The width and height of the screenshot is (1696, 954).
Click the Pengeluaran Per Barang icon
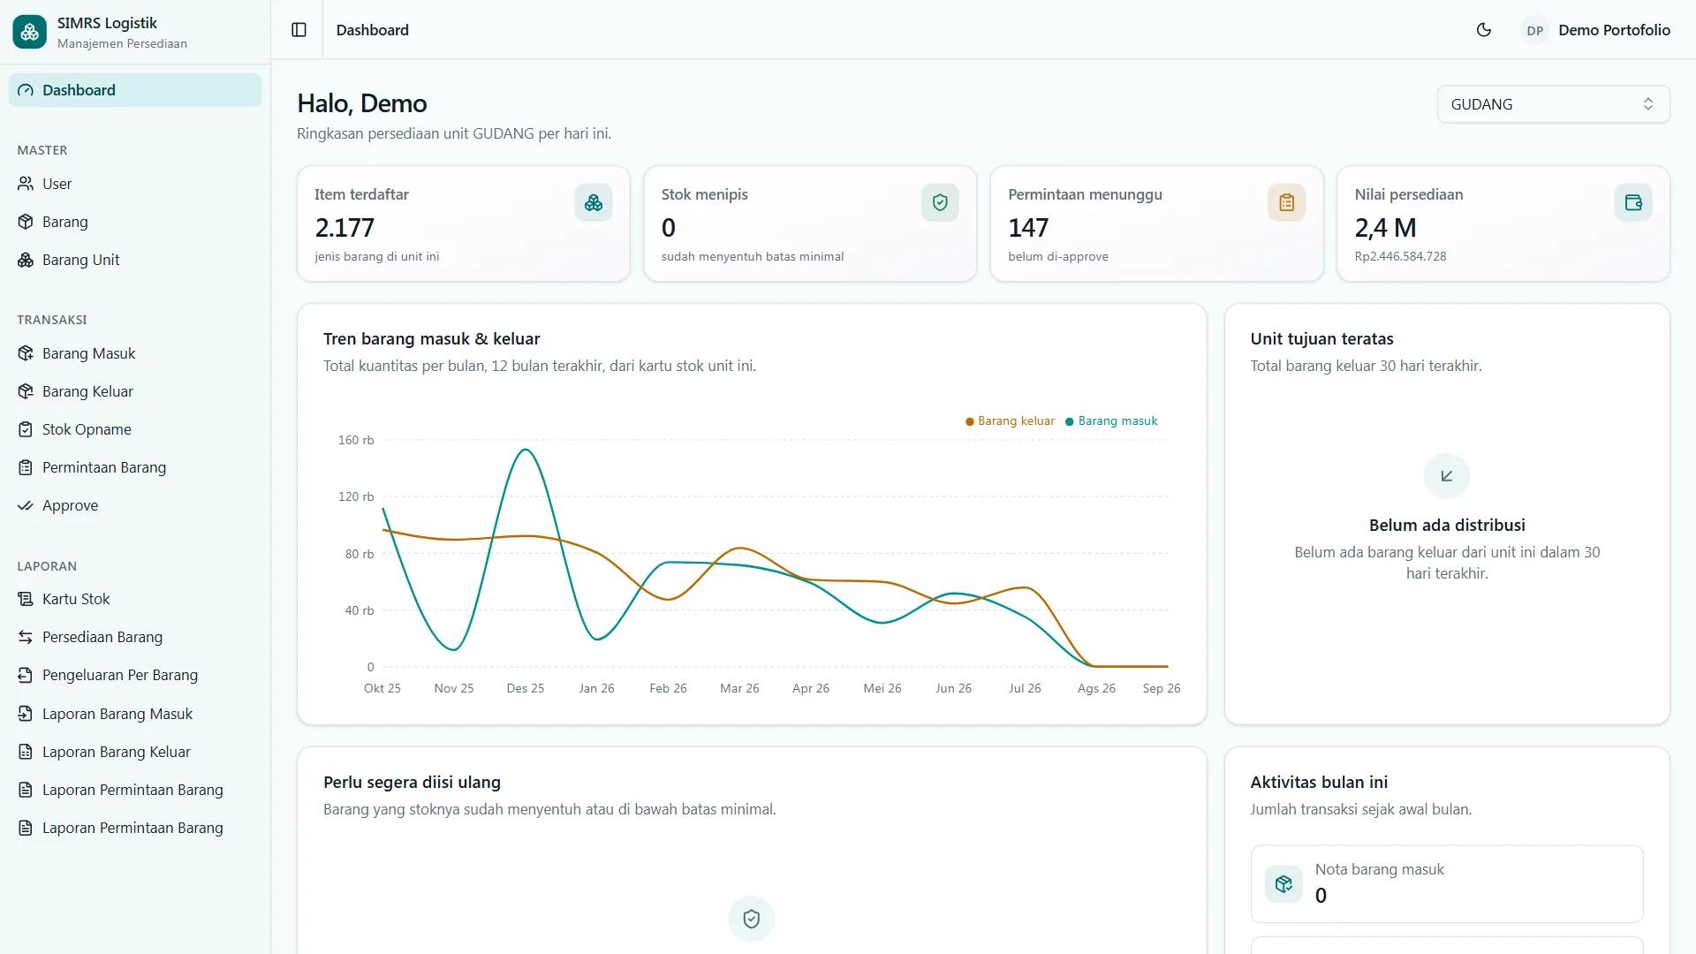[x=26, y=675]
